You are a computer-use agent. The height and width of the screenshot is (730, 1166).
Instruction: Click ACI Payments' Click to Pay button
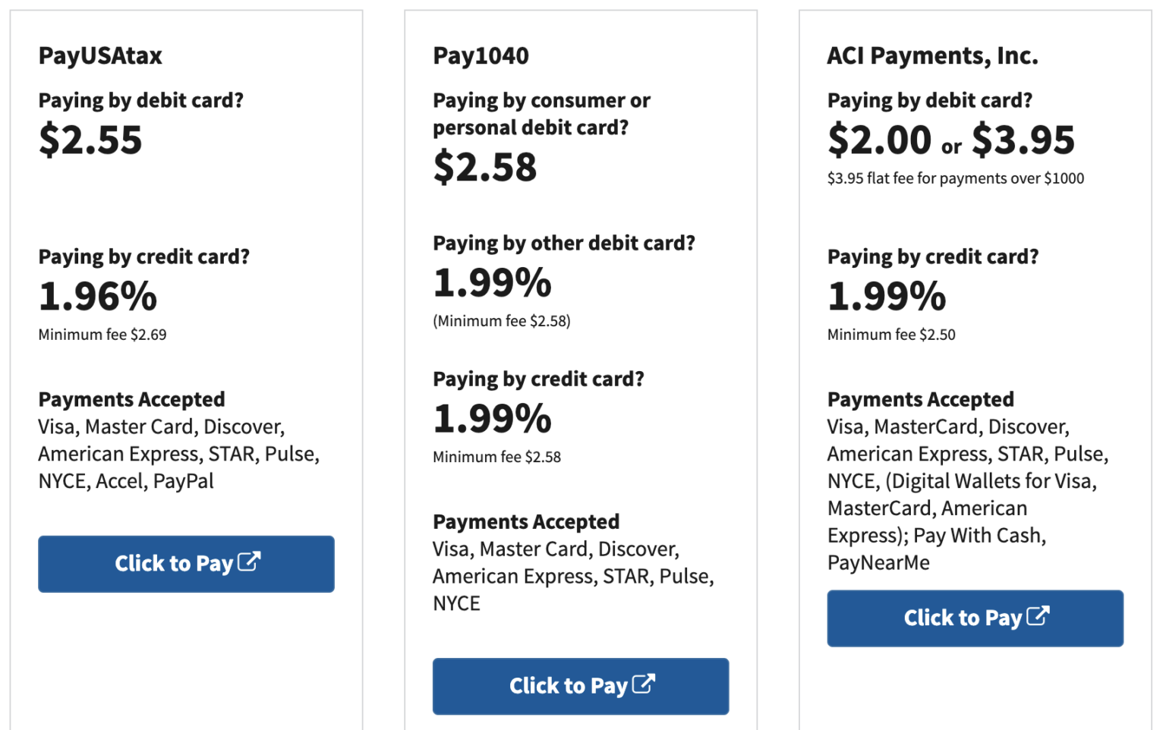(x=975, y=618)
